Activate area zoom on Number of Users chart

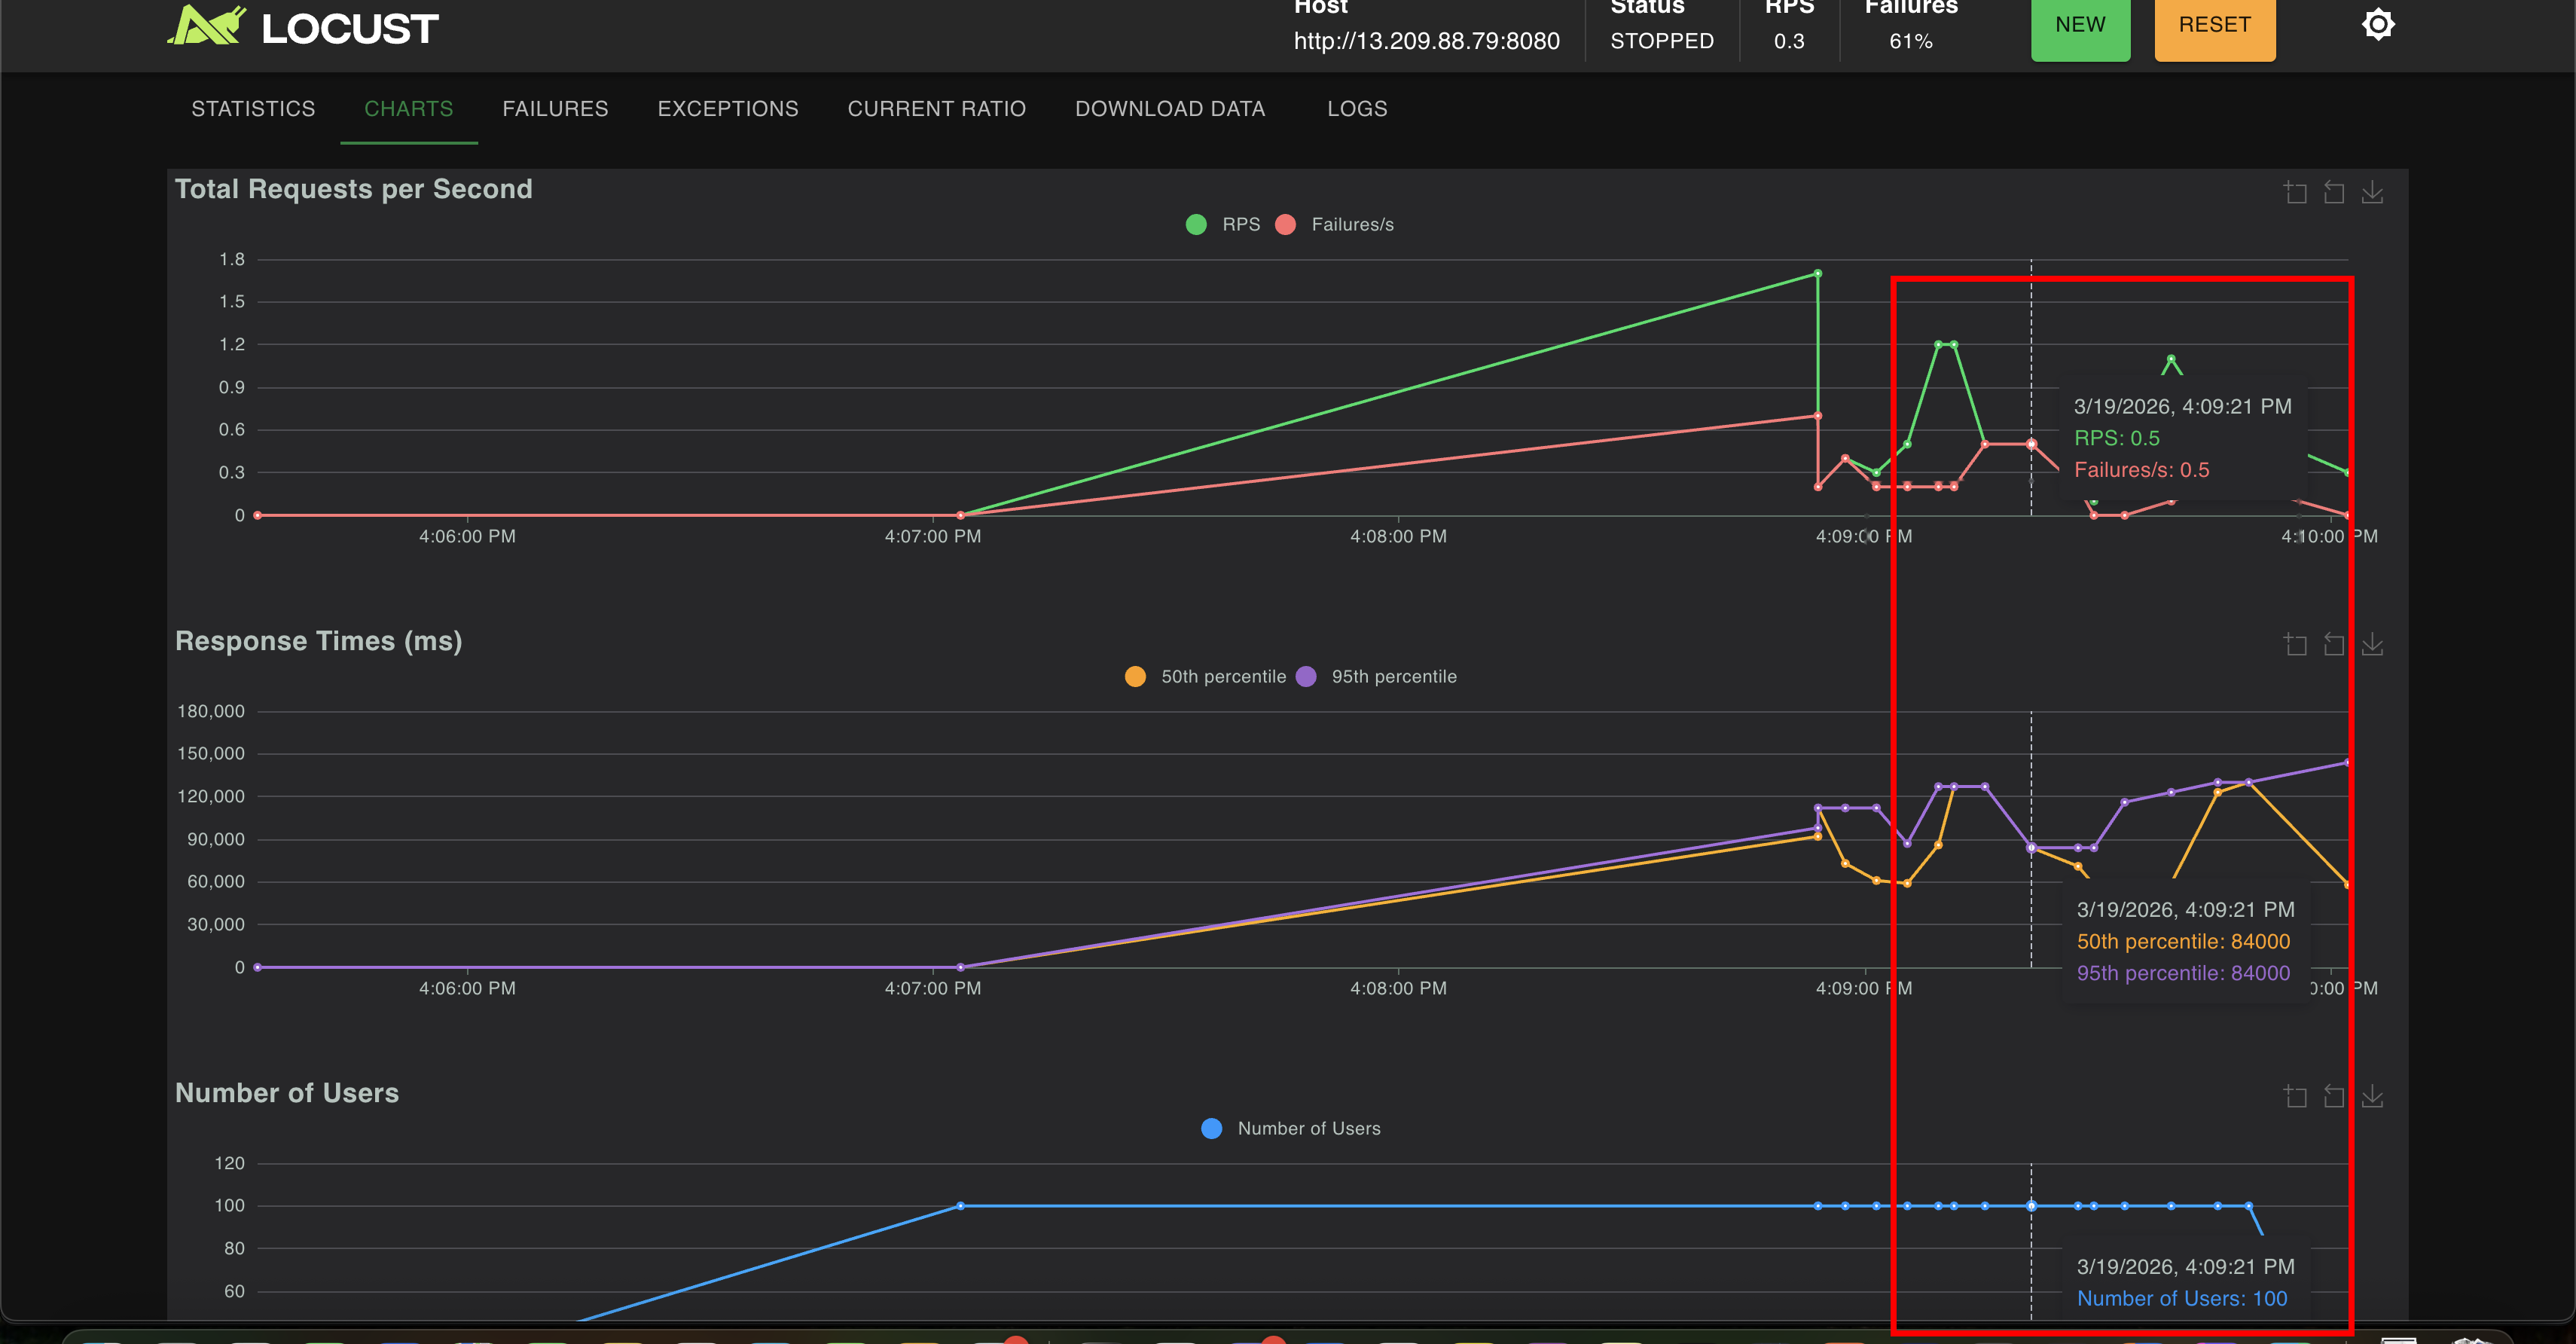click(x=2295, y=1096)
